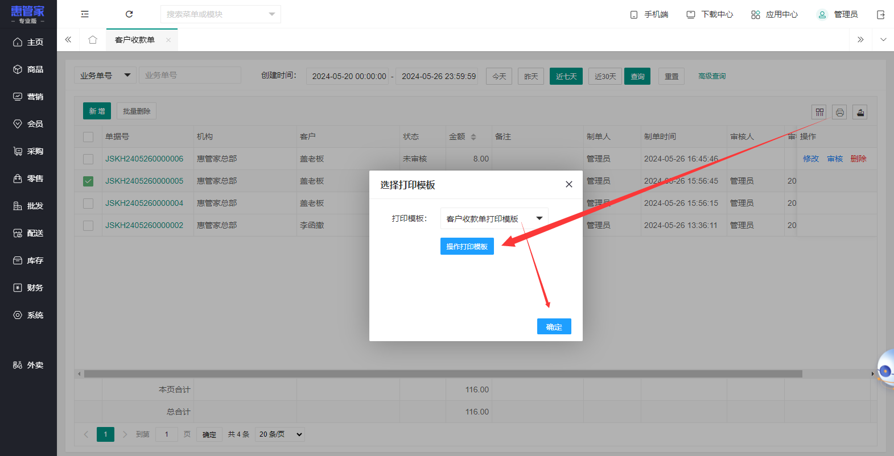Click the export icon in table toolbar
The width and height of the screenshot is (894, 456).
[860, 112]
